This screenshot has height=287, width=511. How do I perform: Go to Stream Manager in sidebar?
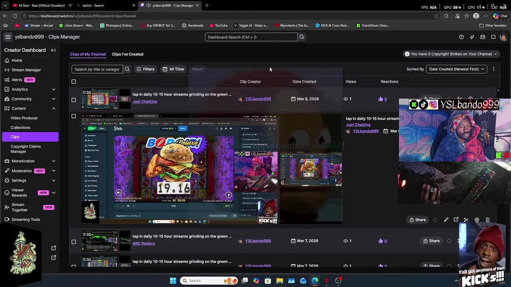click(26, 70)
